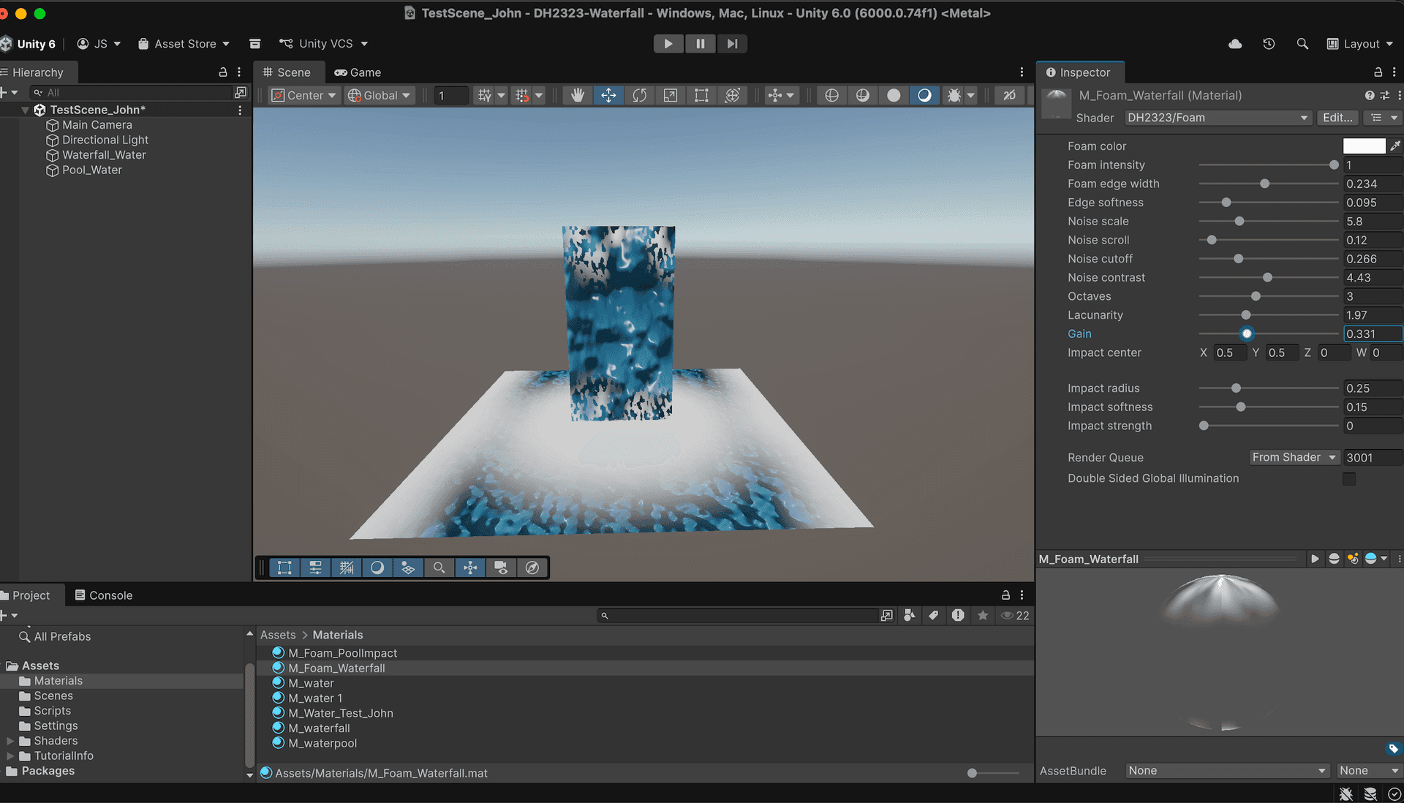Toggle Scene view 2D mode globe icon

pos(832,95)
